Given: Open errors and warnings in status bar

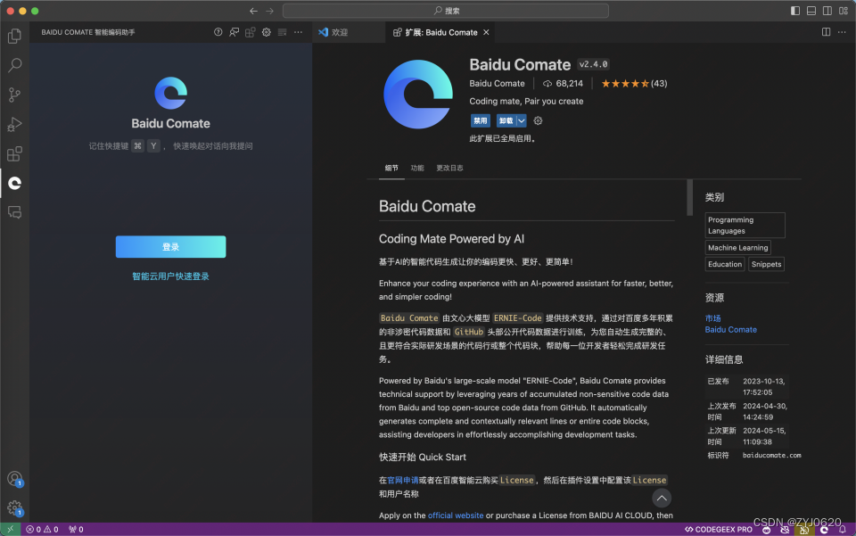Looking at the screenshot, I should click(x=42, y=530).
